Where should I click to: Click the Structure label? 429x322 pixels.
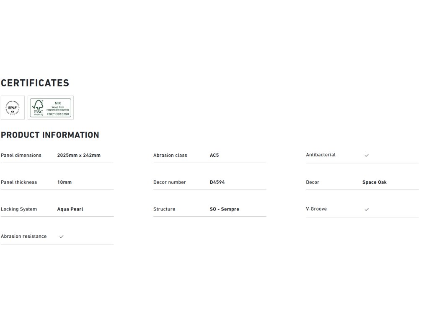[x=164, y=209]
